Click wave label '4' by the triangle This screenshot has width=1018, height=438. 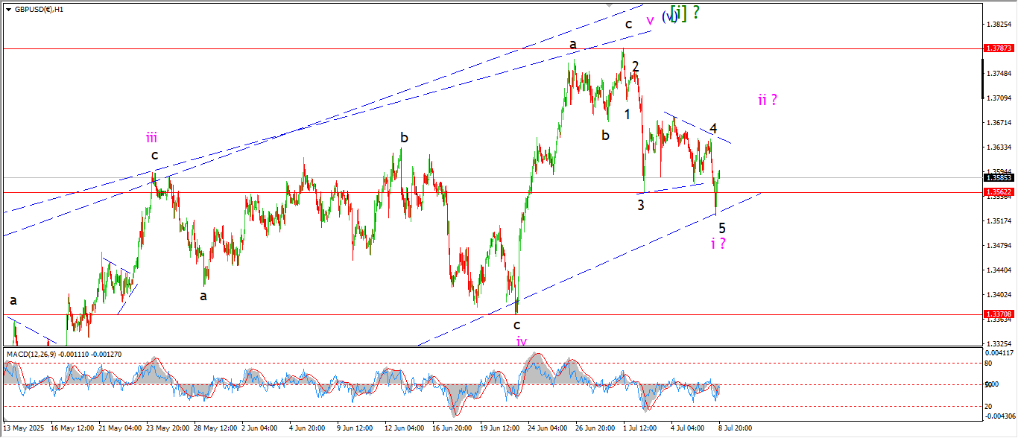click(713, 129)
